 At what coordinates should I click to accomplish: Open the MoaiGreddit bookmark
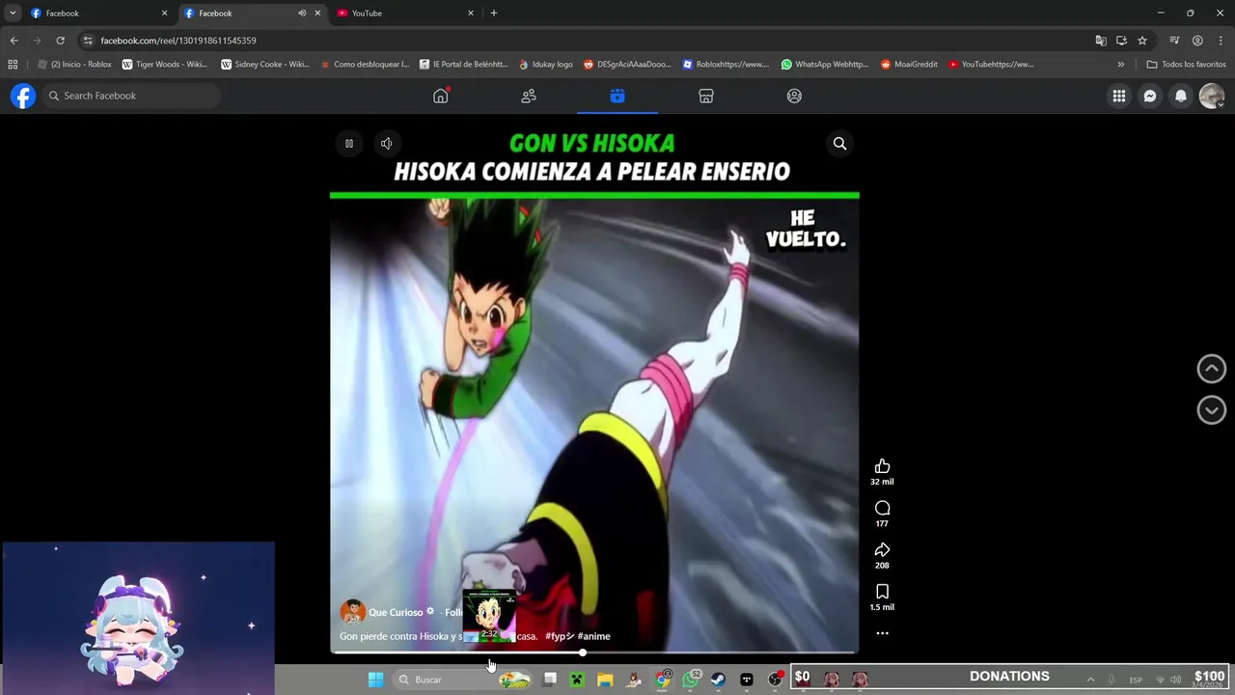[x=909, y=65]
